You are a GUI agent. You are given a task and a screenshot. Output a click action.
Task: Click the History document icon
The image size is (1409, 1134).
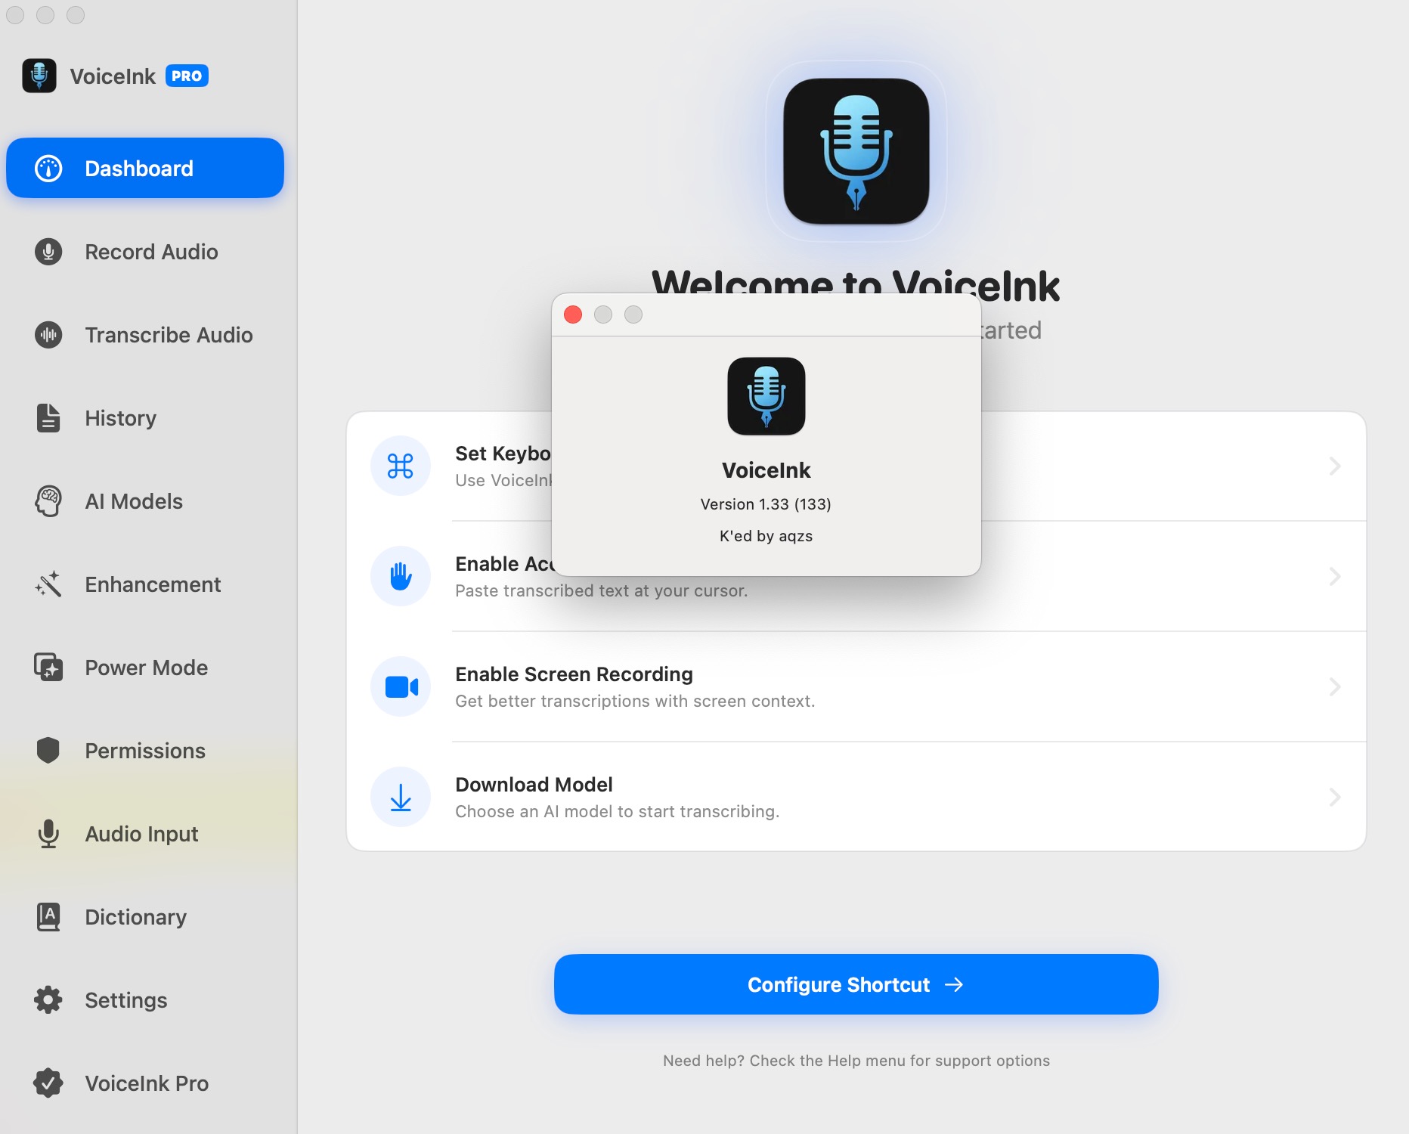(48, 417)
